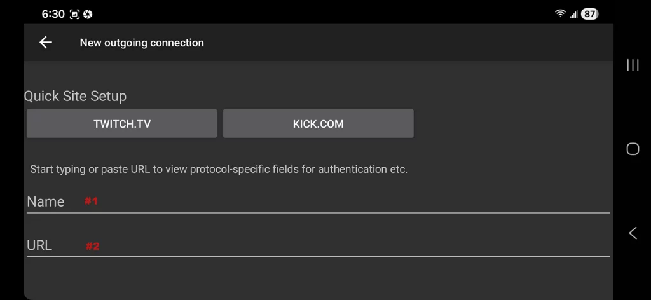This screenshot has width=651, height=300.
Task: Tap the aperture shutter icon in status bar
Action: (x=88, y=14)
